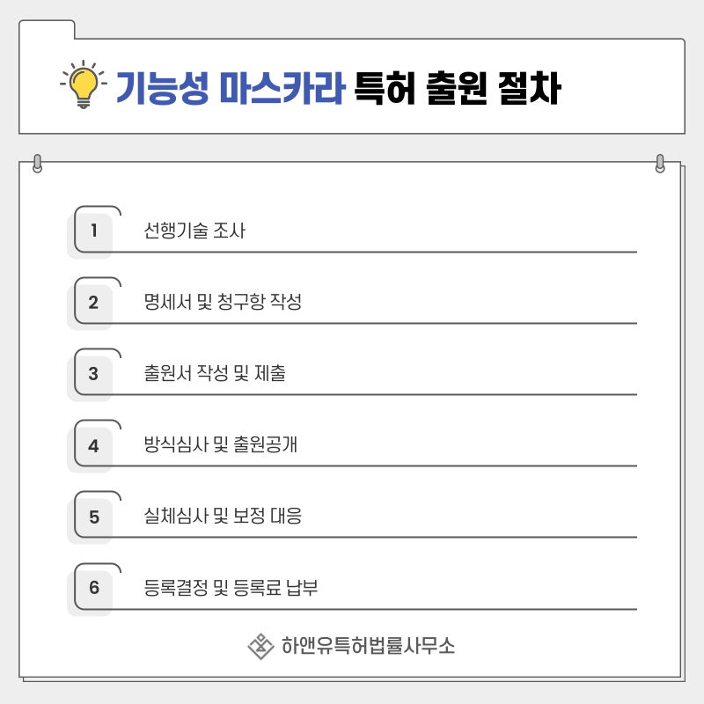Select the 실체심사 및 보정 대응 entry

point(223,516)
